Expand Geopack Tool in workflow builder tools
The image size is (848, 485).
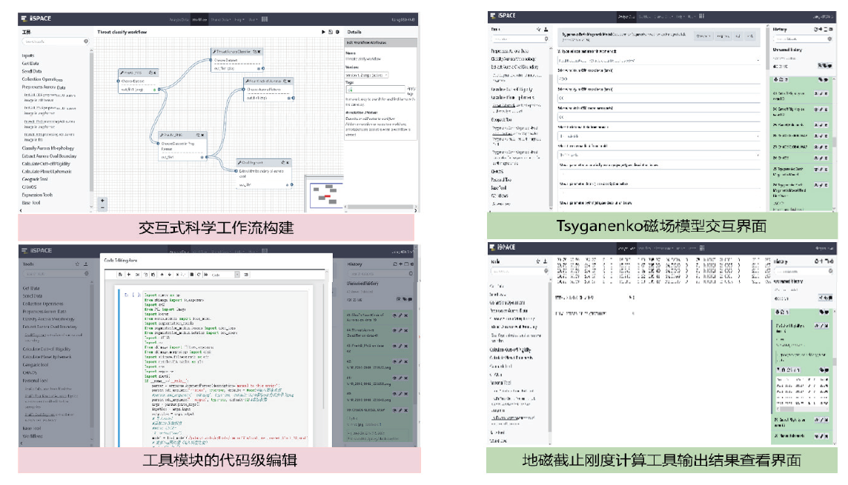tap(35, 179)
